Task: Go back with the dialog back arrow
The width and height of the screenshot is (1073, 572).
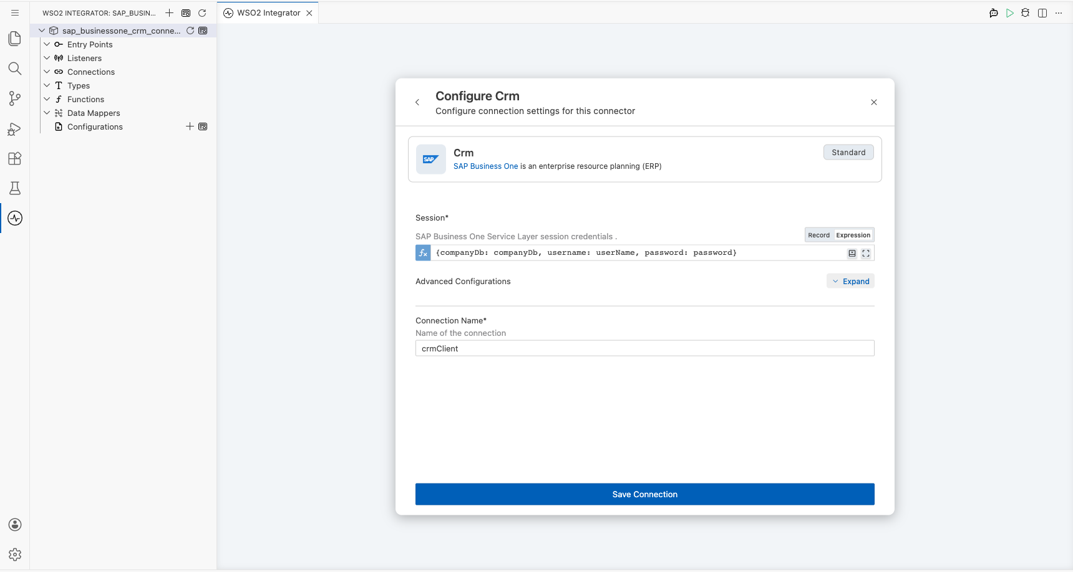Action: pyautogui.click(x=417, y=102)
